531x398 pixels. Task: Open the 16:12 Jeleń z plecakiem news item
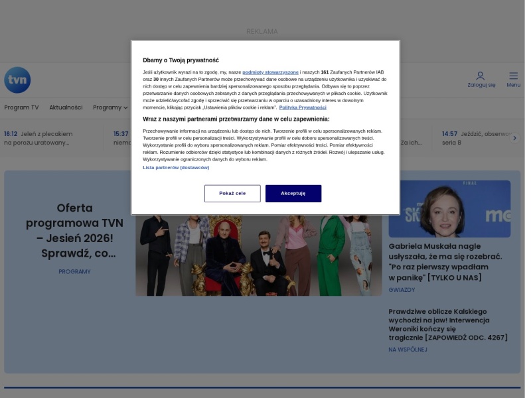click(x=38, y=138)
